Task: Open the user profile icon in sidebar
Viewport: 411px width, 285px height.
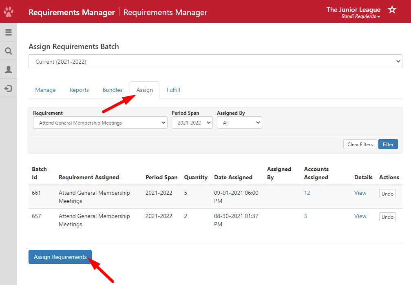Action: 9,69
